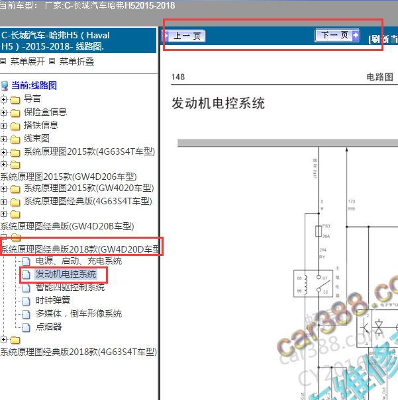Click page number 148 in header

178,77
